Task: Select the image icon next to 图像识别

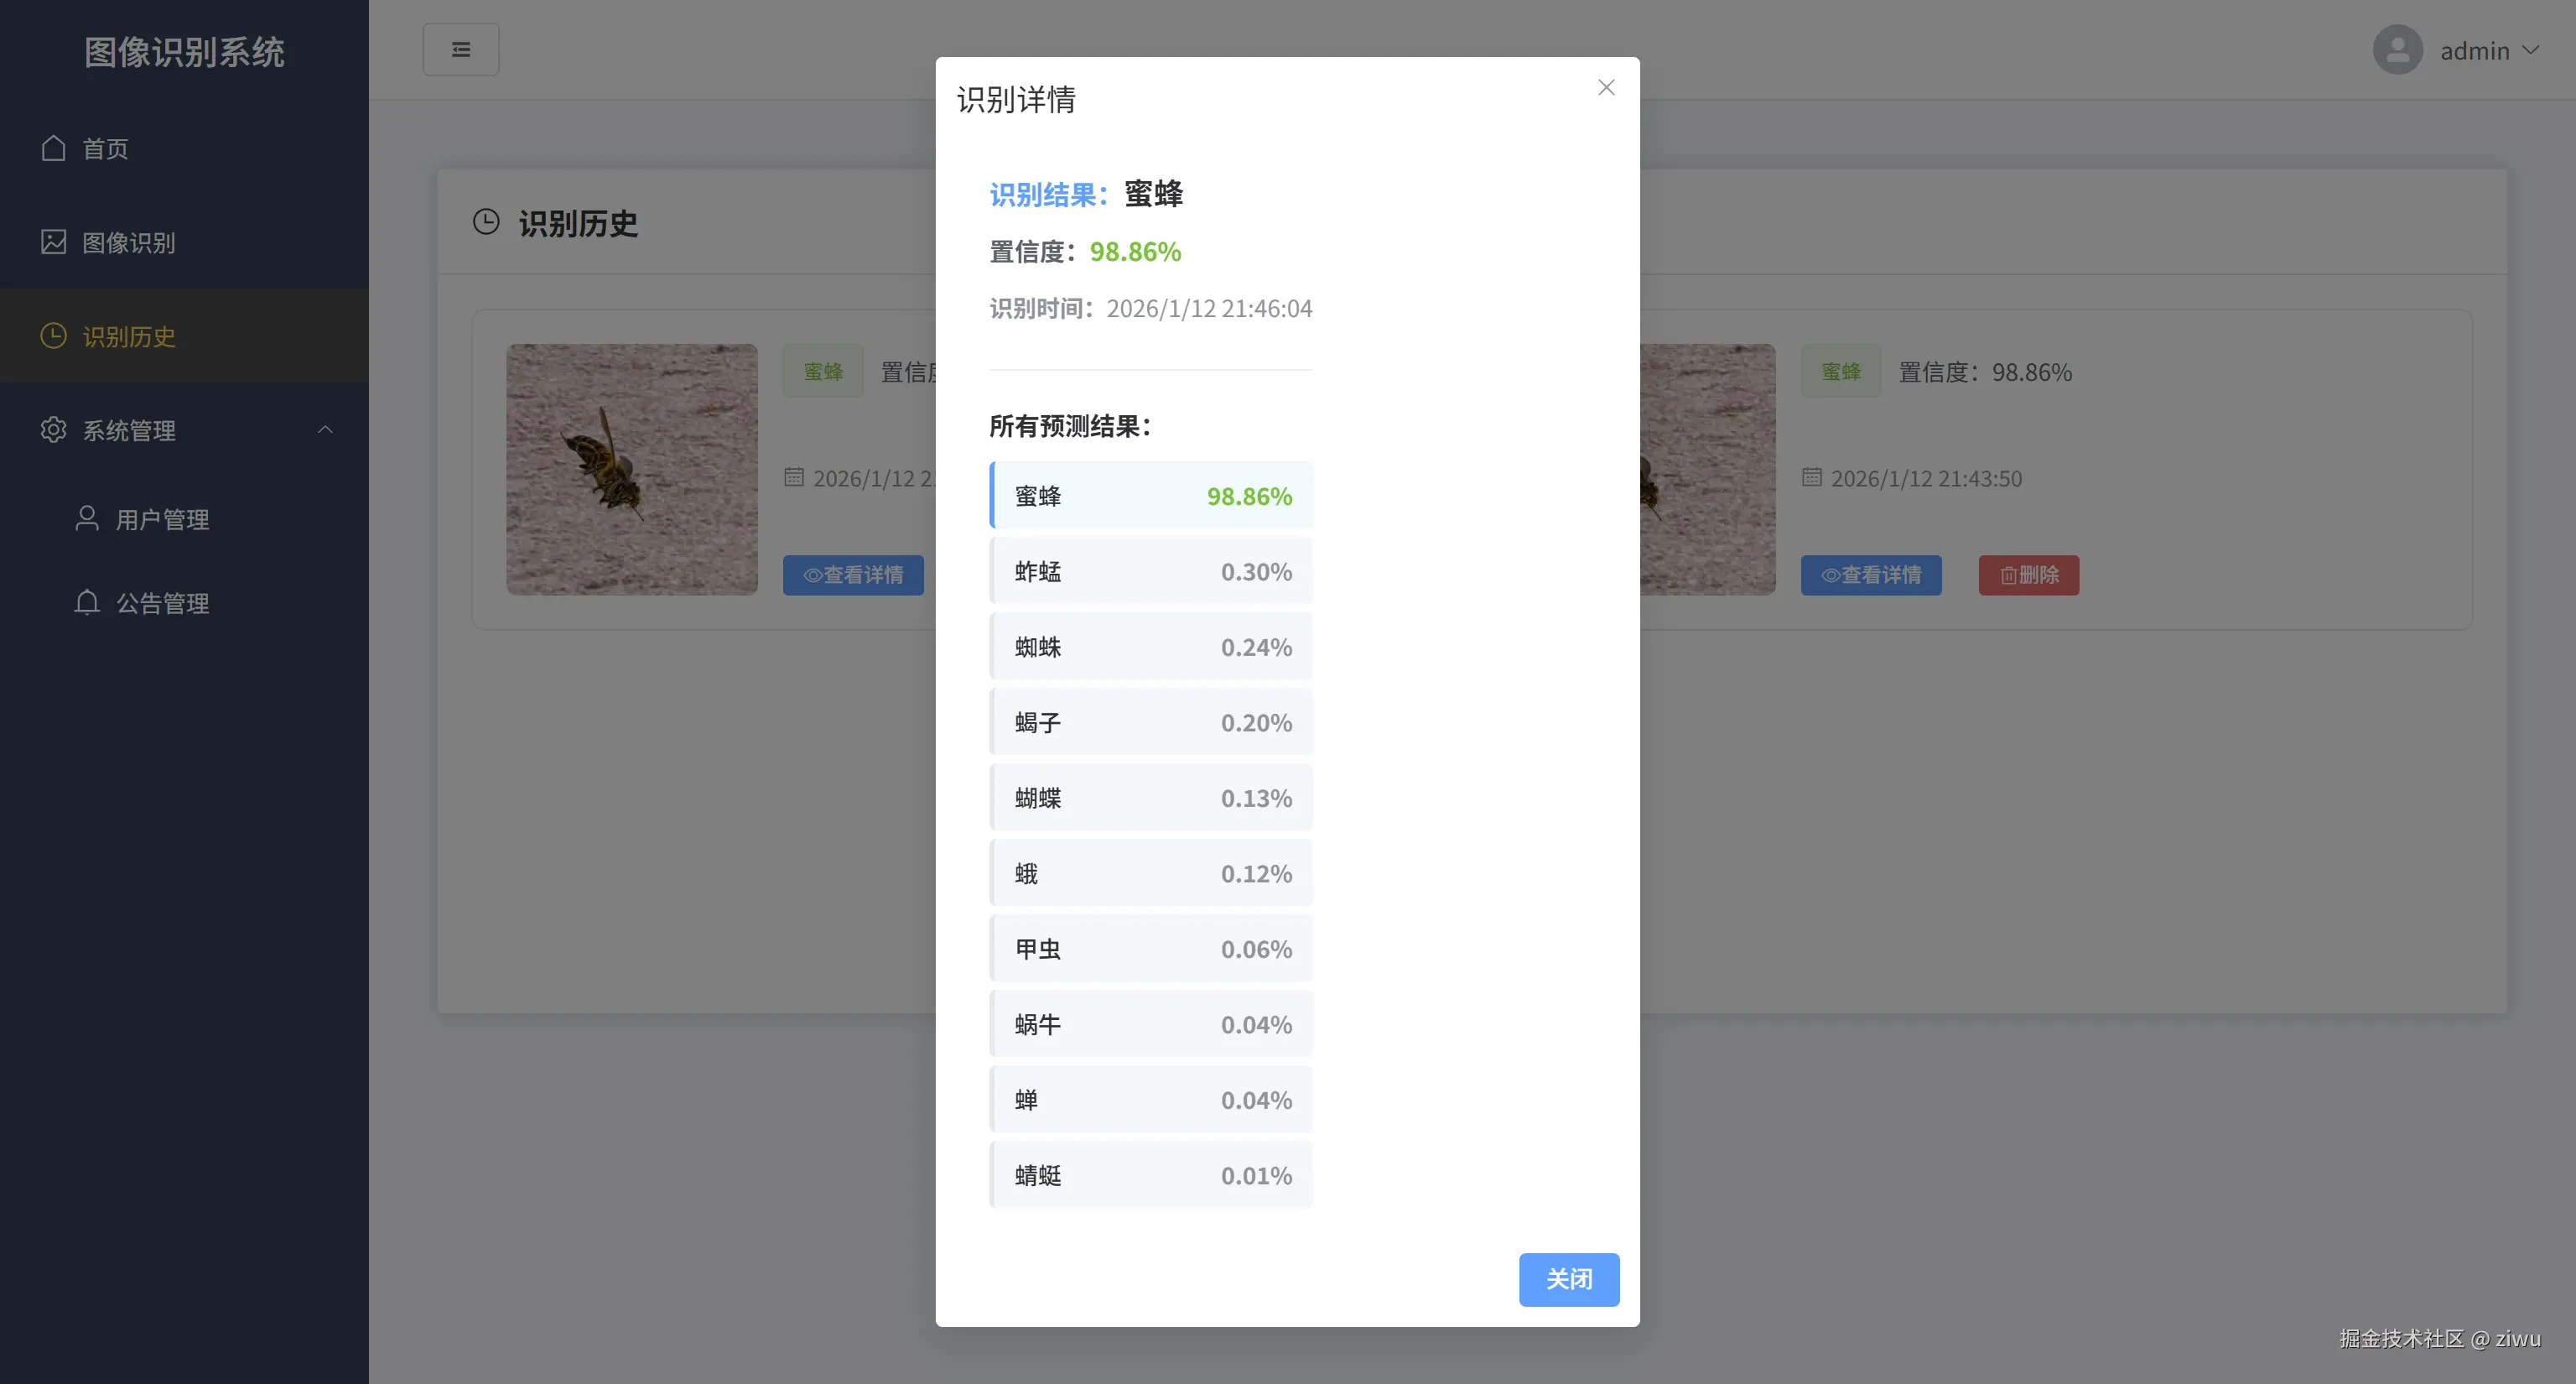Action: tap(54, 242)
